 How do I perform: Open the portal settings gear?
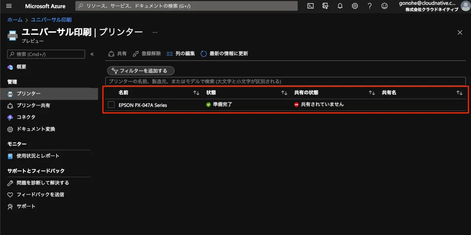click(355, 6)
